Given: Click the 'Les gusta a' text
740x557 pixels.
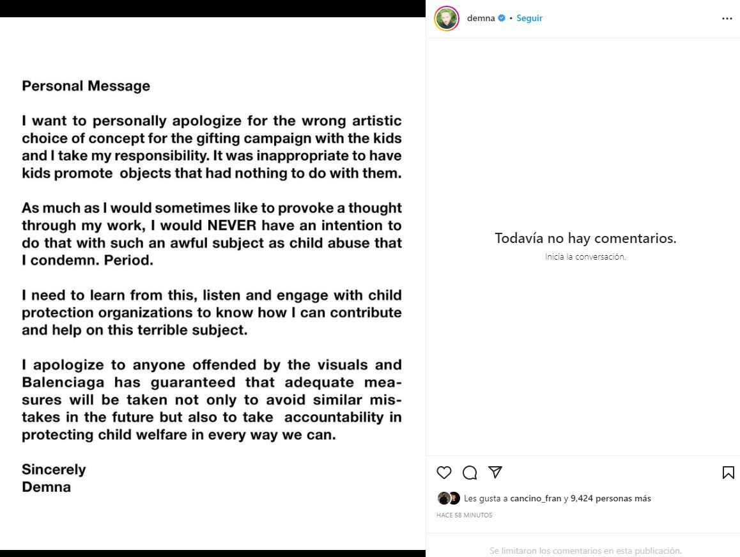Looking at the screenshot, I should coord(486,498).
